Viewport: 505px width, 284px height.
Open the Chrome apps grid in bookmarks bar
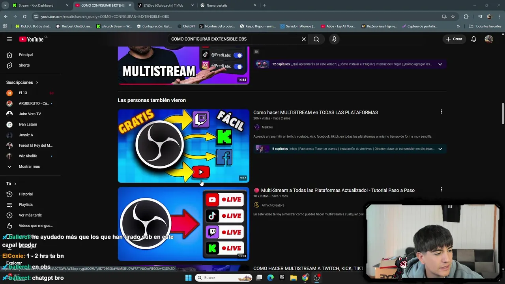[x=5, y=26]
